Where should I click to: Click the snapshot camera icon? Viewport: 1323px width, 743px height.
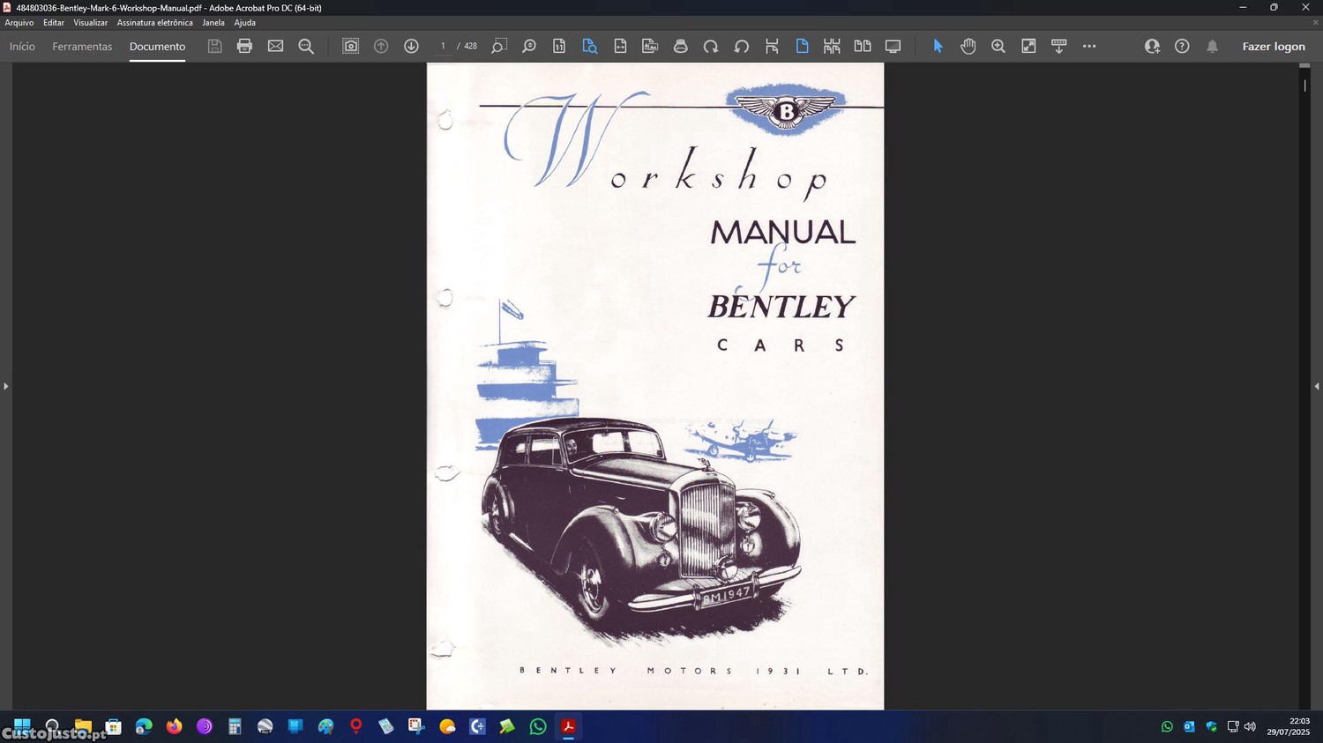click(350, 46)
